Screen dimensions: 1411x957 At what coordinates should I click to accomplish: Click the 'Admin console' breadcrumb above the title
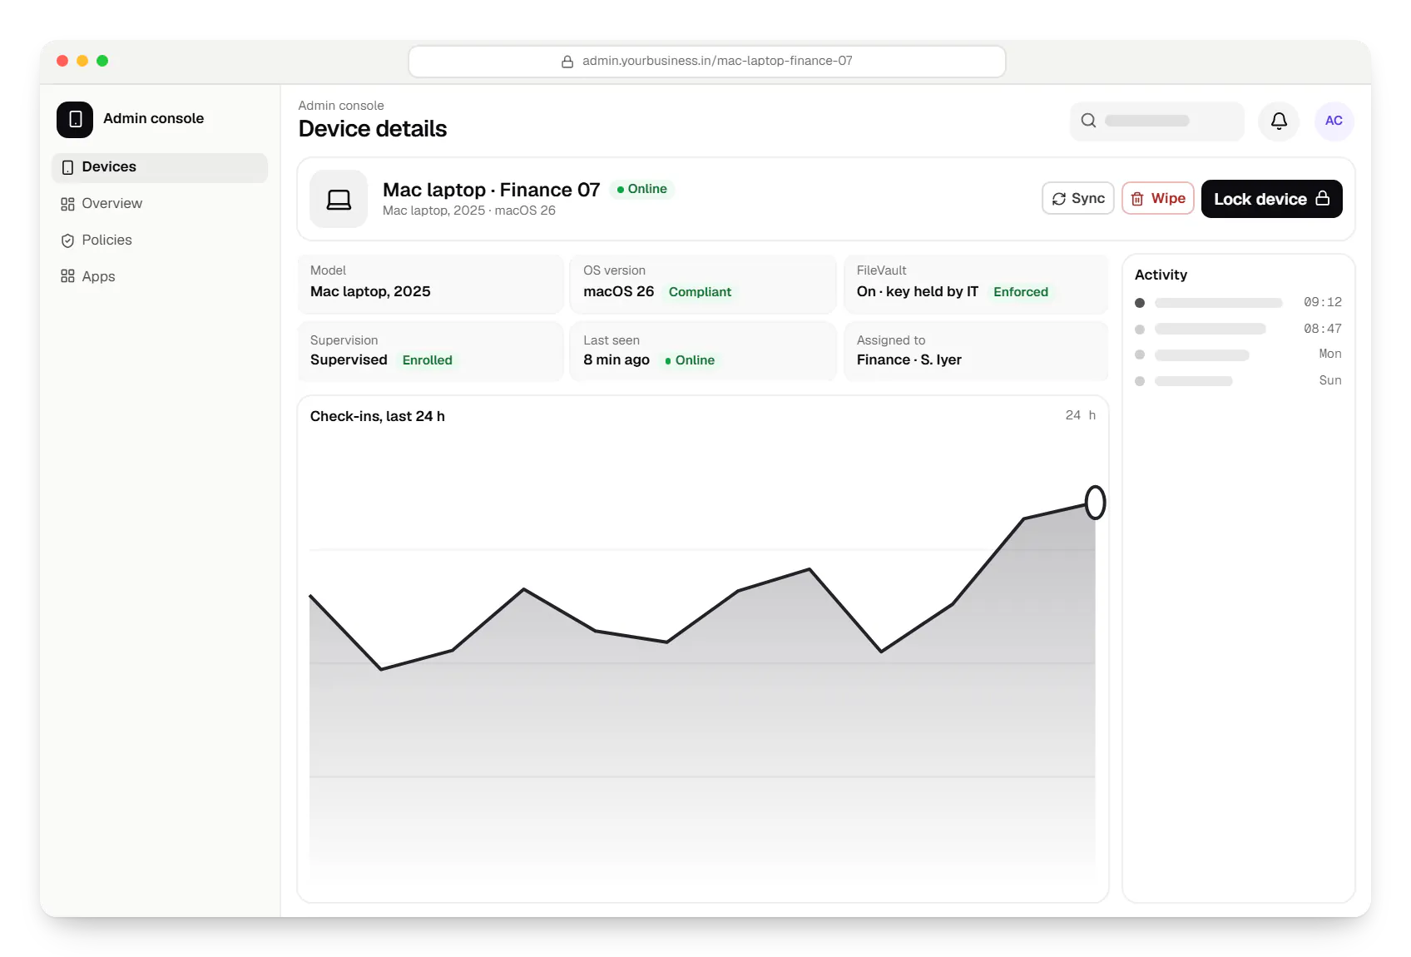coord(341,106)
